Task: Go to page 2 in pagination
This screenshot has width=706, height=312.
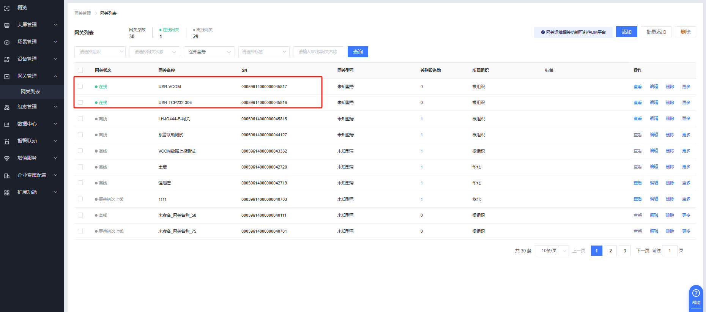Action: point(610,251)
